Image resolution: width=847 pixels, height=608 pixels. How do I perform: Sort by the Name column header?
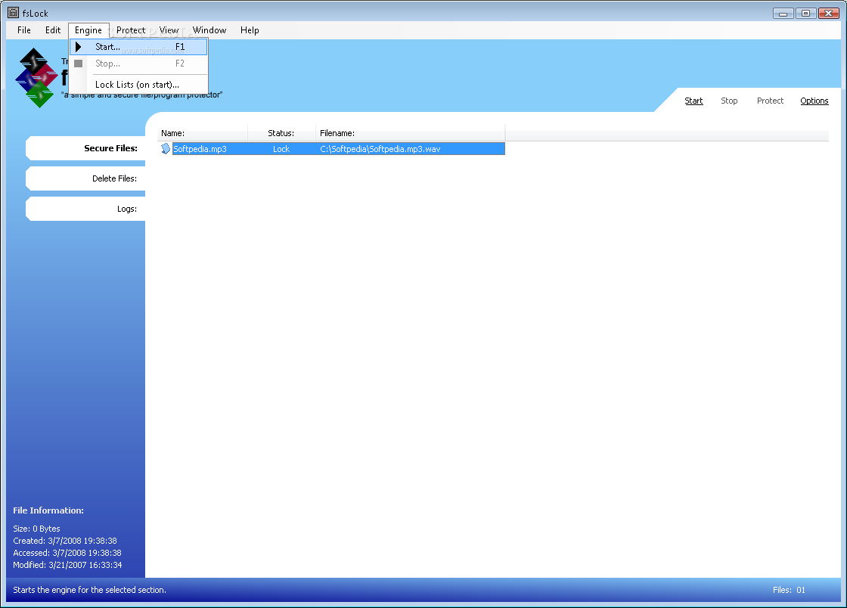[x=203, y=133]
